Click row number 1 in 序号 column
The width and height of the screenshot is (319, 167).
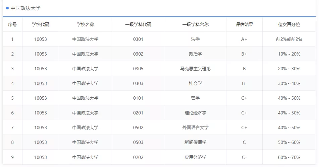click(12, 39)
